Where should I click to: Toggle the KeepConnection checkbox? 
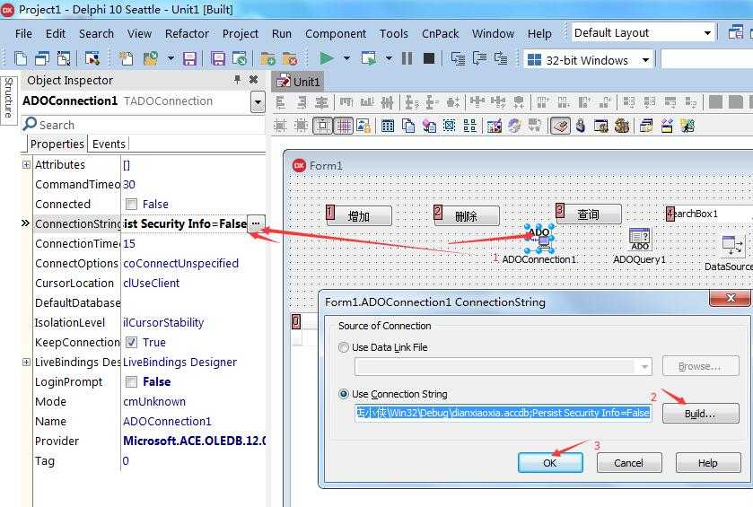point(131,342)
